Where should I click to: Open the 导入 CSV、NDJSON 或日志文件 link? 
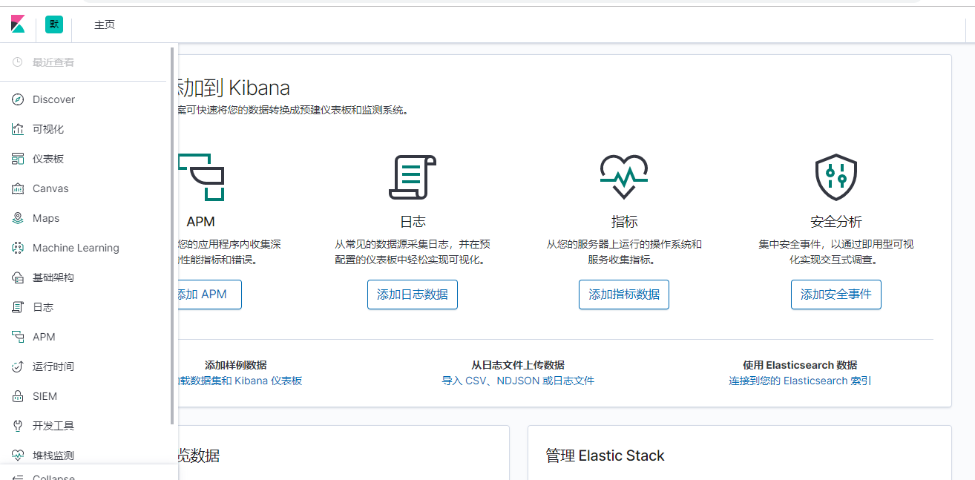pyautogui.click(x=518, y=381)
